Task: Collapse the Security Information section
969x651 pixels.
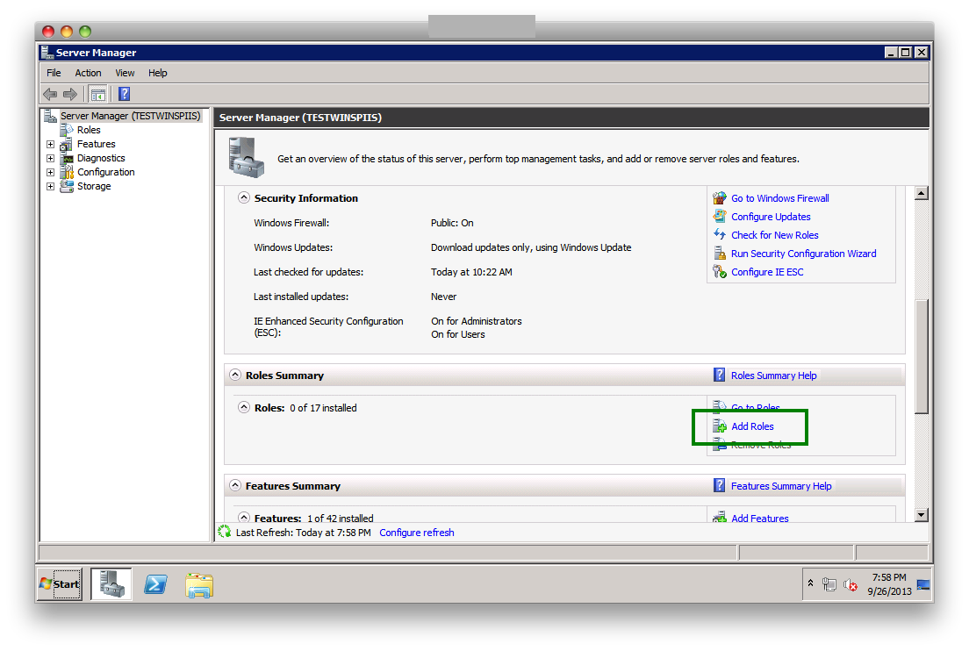Action: coord(243,198)
